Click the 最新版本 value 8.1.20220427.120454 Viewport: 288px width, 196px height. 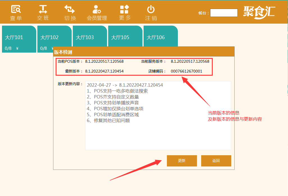[x=104, y=71]
